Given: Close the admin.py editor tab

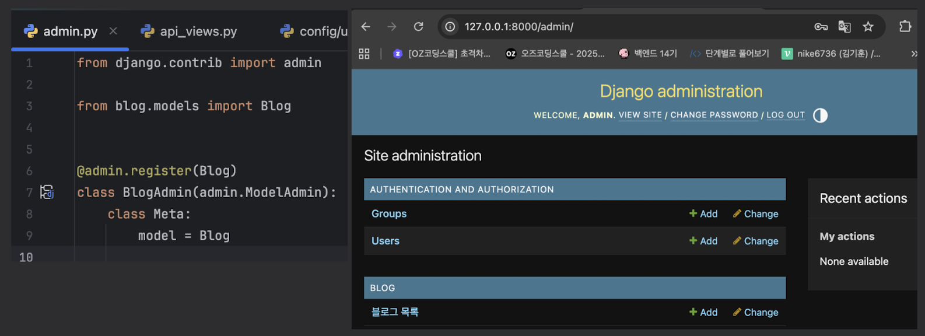Looking at the screenshot, I should pos(113,31).
